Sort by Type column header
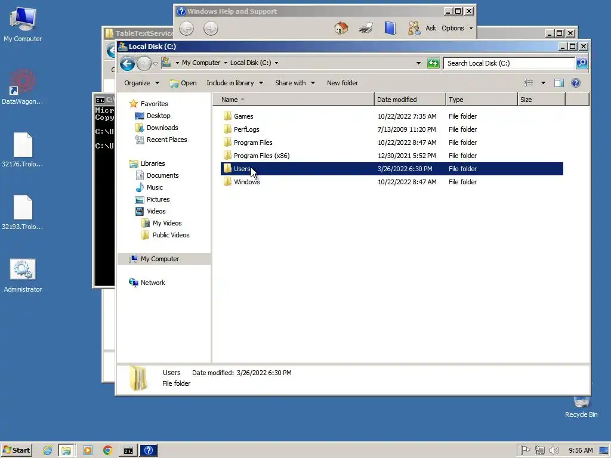Screen dimensions: 611x458 pos(482,100)
